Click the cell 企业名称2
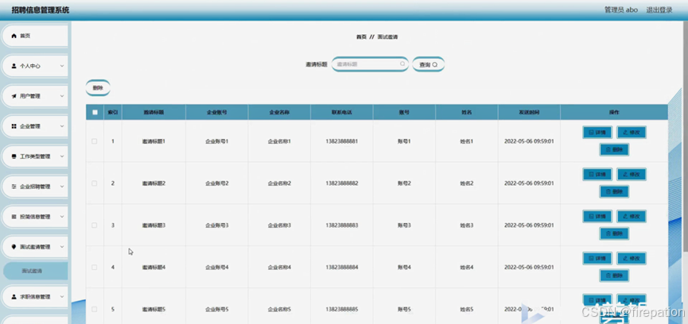The width and height of the screenshot is (688, 324). pos(279,183)
